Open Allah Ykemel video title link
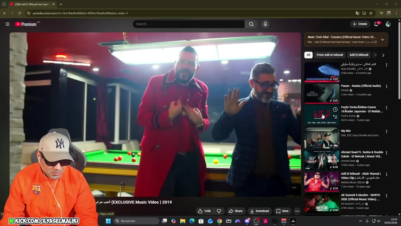The height and width of the screenshot is (226, 401). (361, 176)
